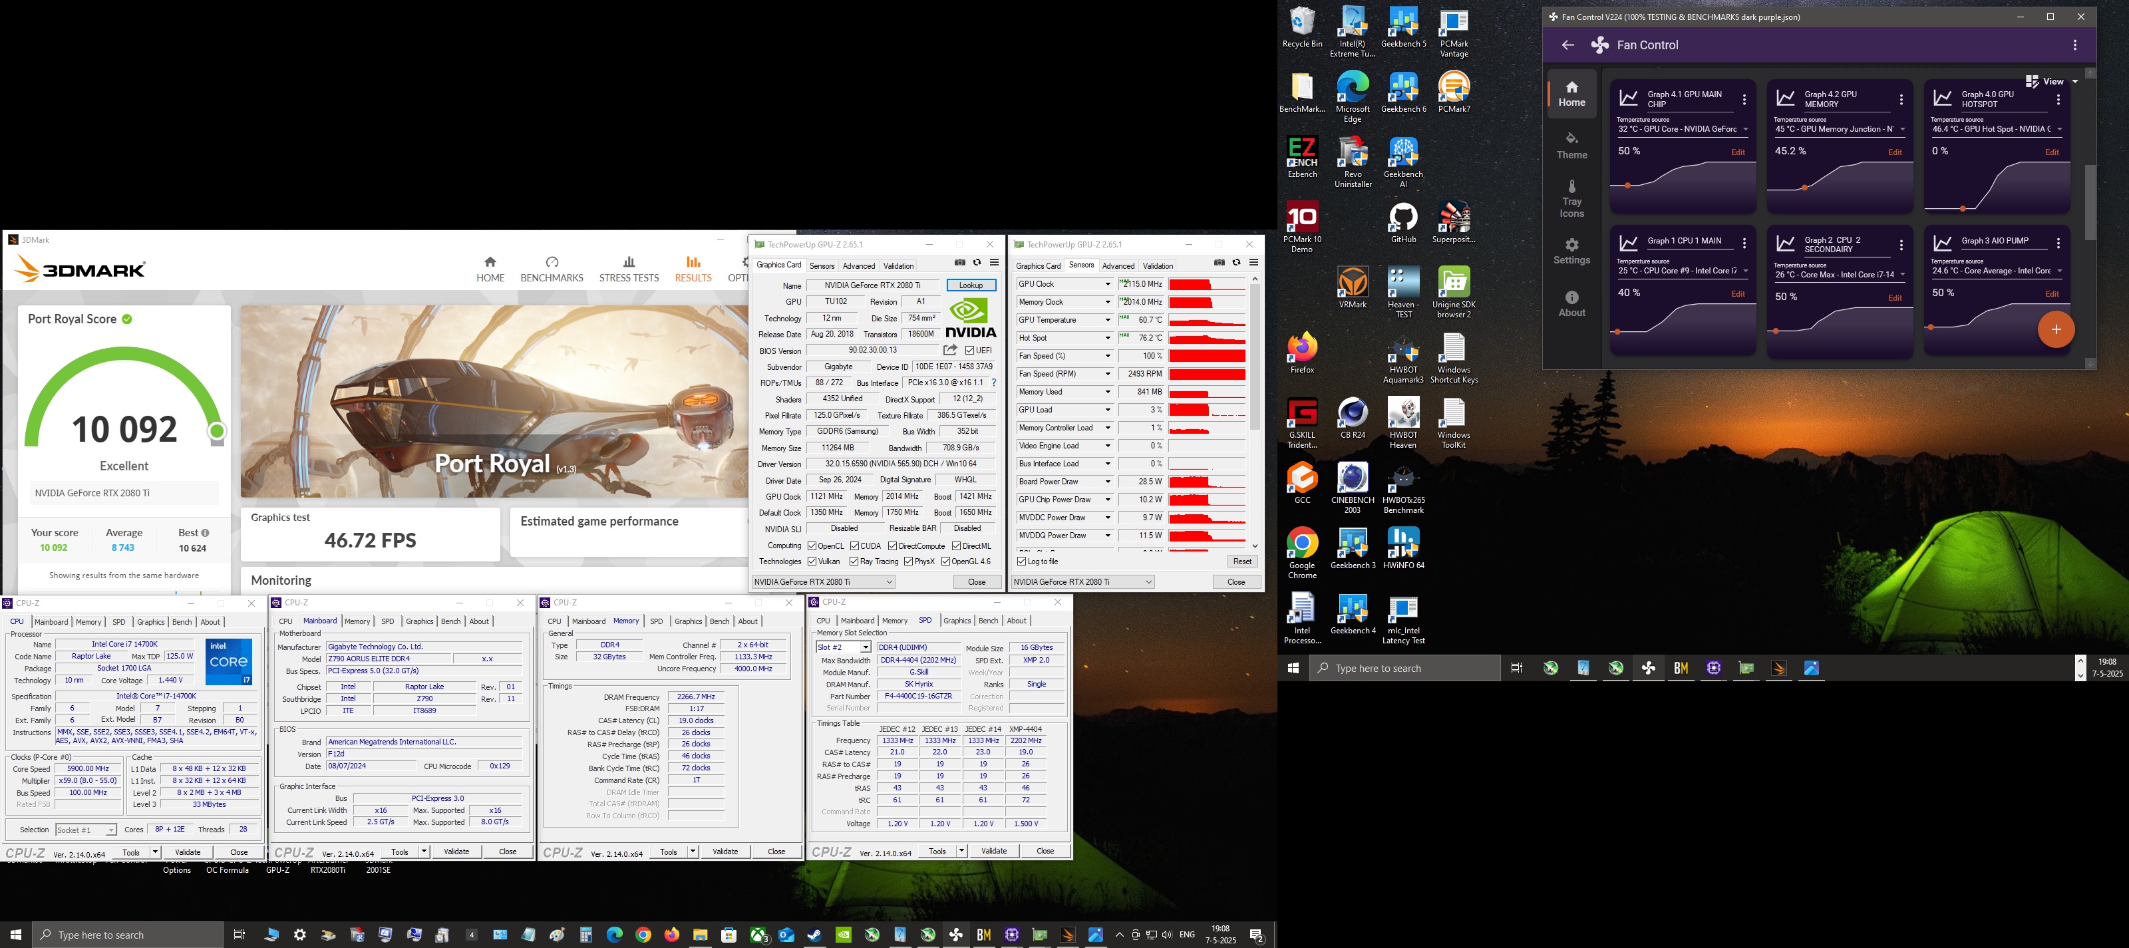Toggle DirectML checkbox in GPU-Z
2129x948 pixels.
(956, 546)
